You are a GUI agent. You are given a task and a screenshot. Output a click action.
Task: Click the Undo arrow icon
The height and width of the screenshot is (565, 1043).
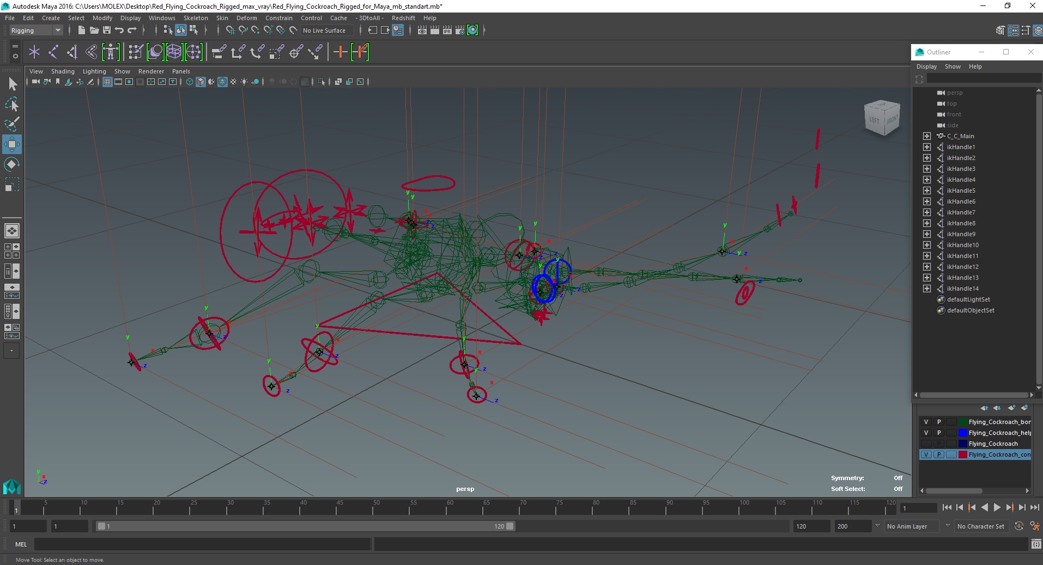coord(119,30)
